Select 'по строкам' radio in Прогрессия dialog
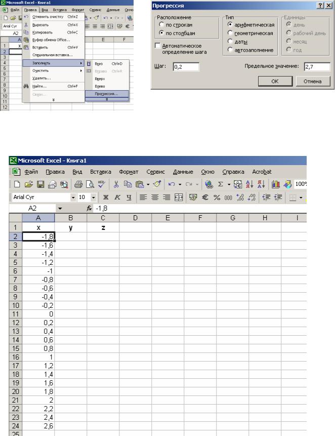 point(161,24)
